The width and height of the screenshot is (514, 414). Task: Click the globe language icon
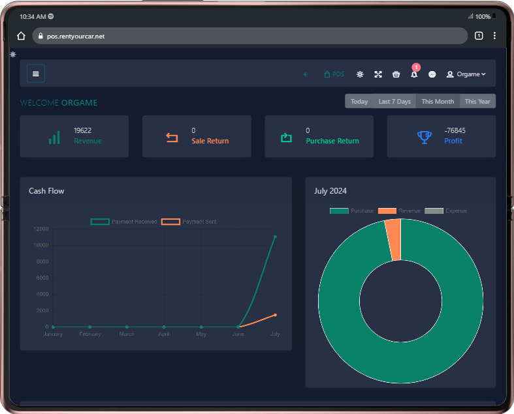432,74
